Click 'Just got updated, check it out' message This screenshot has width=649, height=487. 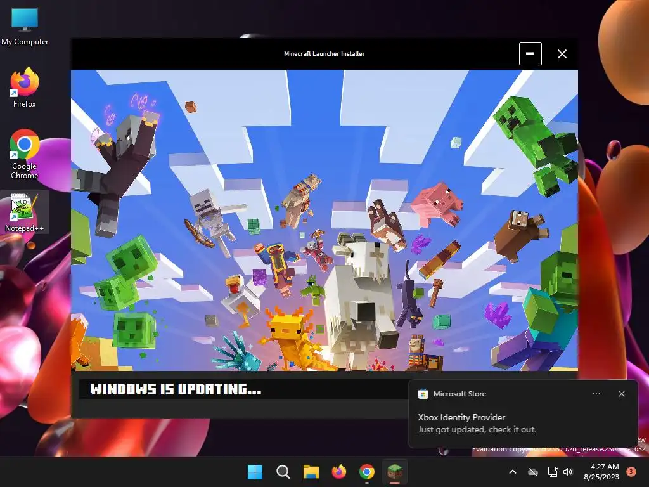[x=477, y=429]
